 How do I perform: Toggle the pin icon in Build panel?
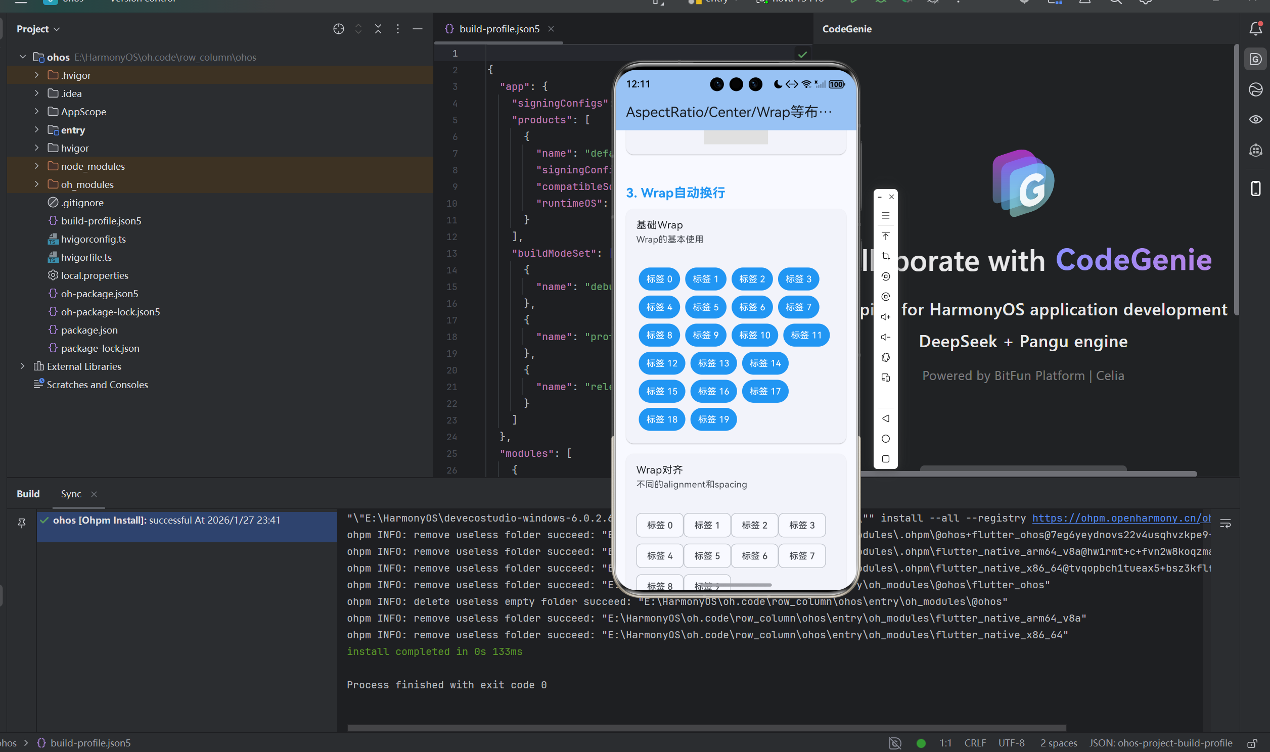click(x=21, y=523)
